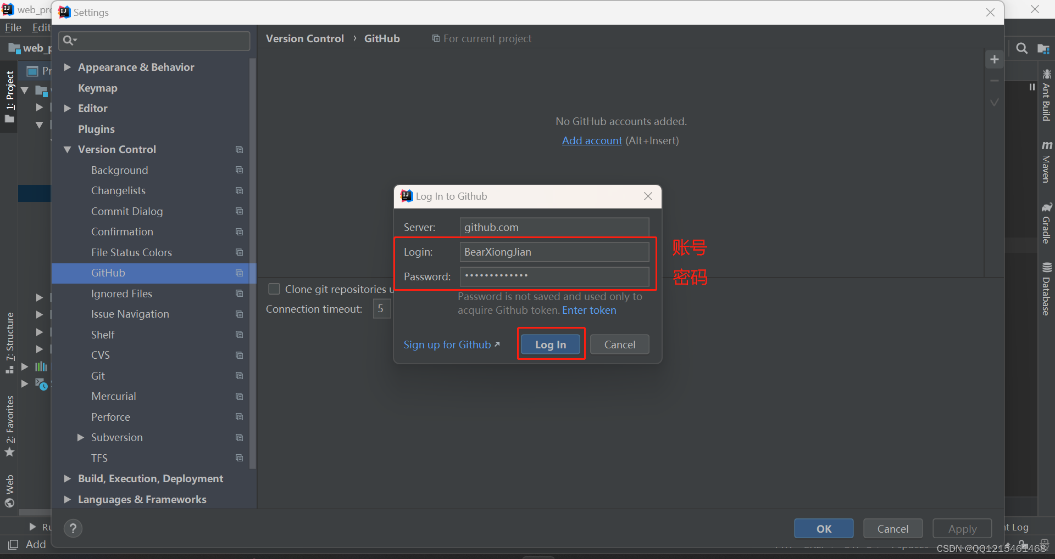This screenshot has width=1055, height=559.
Task: Open the Maven tool window
Action: coord(1047,161)
